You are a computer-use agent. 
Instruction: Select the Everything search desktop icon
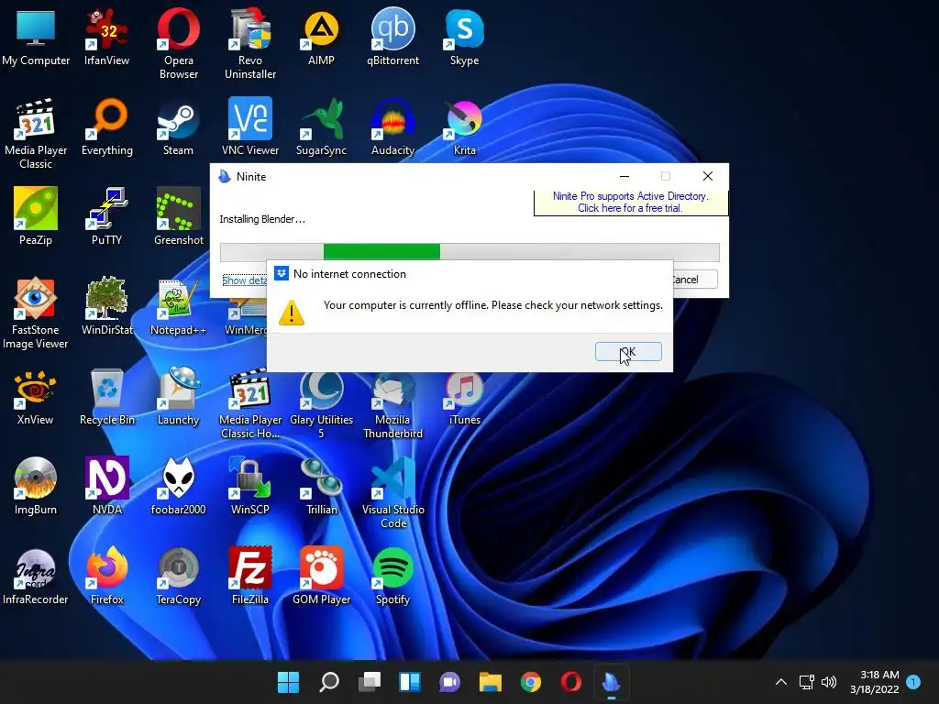106,126
